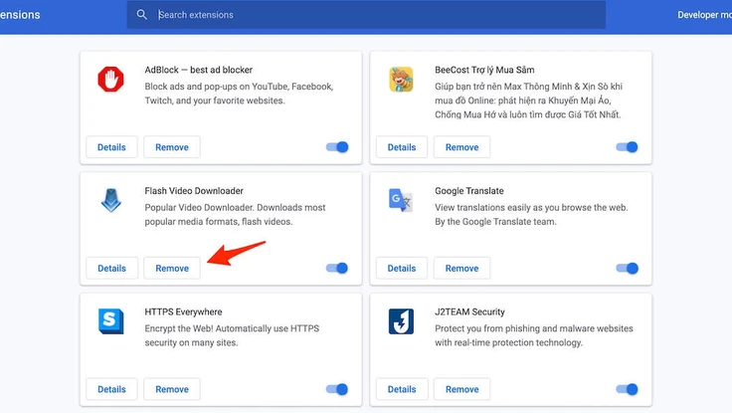732x413 pixels.
Task: Click the HTTPS Everywhere icon
Action: point(110,321)
